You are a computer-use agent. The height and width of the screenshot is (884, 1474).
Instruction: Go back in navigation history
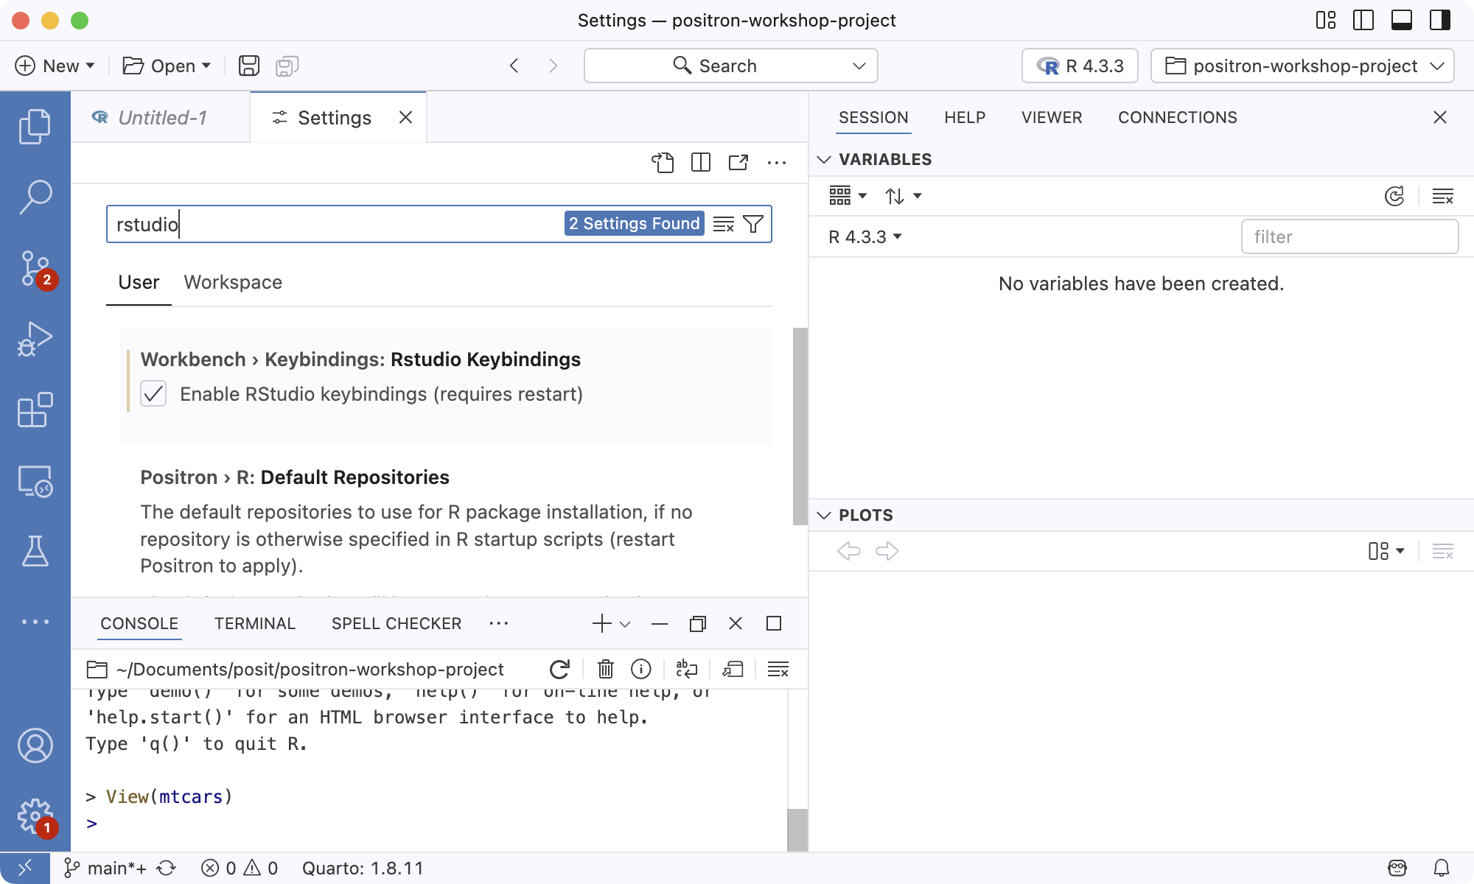click(514, 66)
